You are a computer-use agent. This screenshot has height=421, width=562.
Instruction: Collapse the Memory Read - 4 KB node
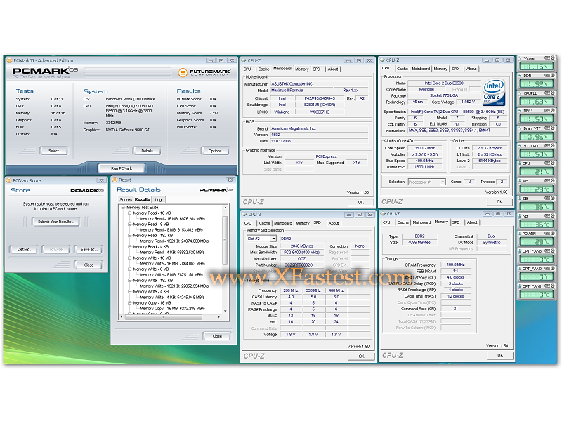click(x=130, y=247)
